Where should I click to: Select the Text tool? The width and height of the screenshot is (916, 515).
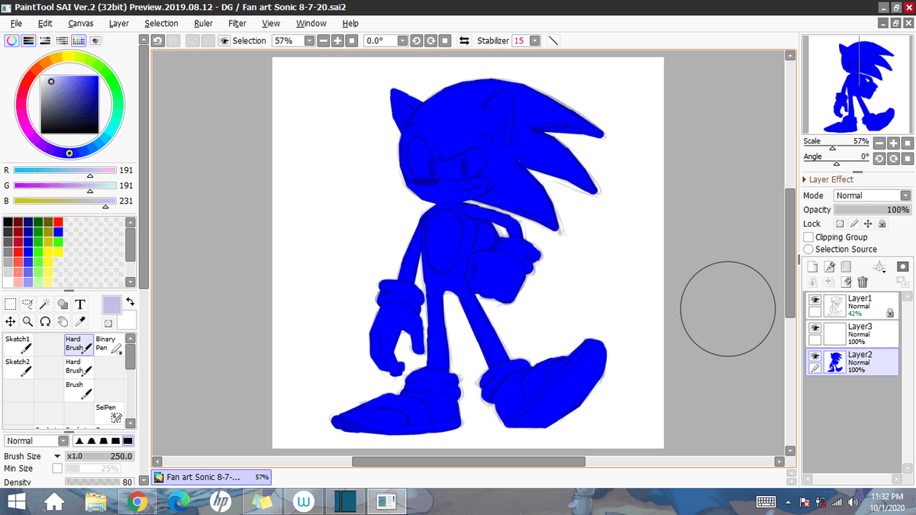(x=80, y=304)
